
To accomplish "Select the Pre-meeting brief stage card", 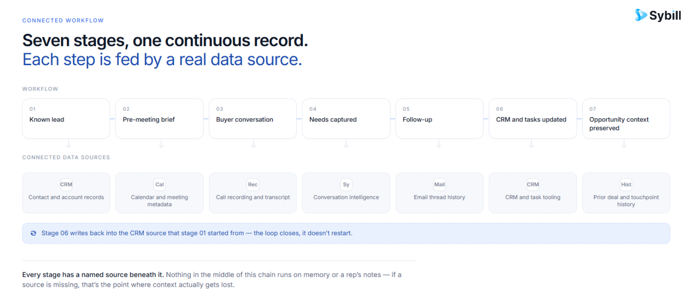I will click(159, 119).
